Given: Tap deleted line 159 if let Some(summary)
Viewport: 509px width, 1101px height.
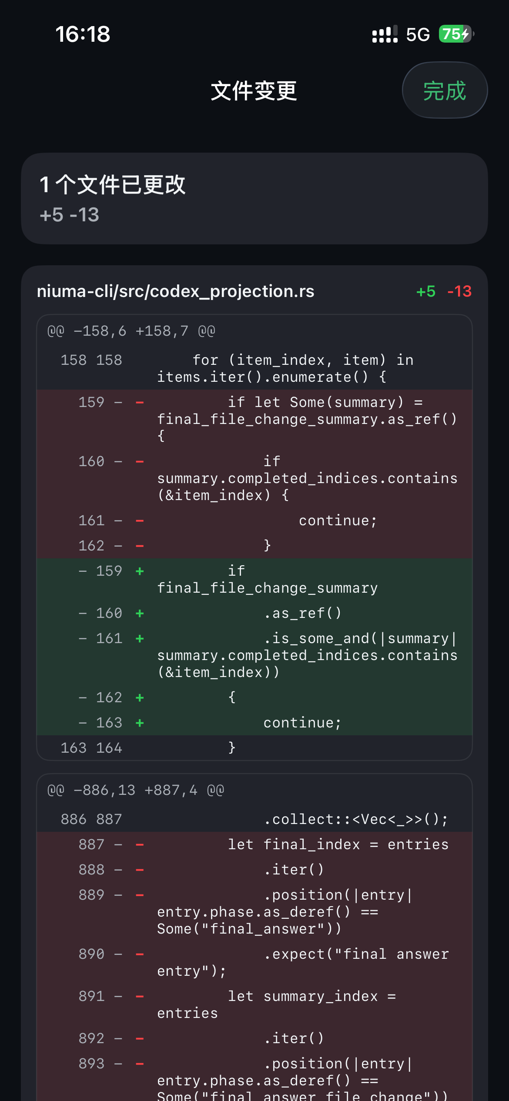Looking at the screenshot, I should (x=254, y=419).
